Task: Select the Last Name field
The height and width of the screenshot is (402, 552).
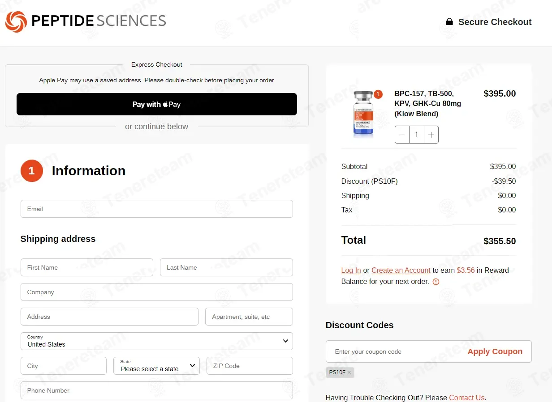Action: (x=226, y=267)
